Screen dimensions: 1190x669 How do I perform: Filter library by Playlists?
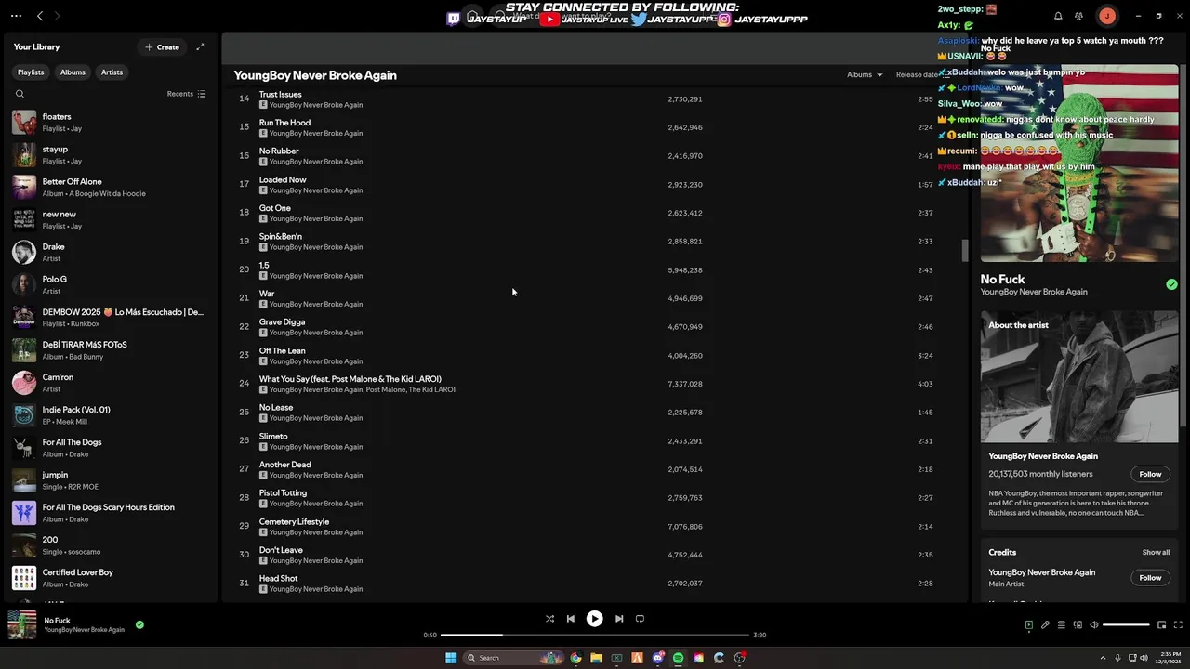coord(31,72)
